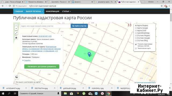Open Yandex Browser taskbar icon

[x=102, y=94]
